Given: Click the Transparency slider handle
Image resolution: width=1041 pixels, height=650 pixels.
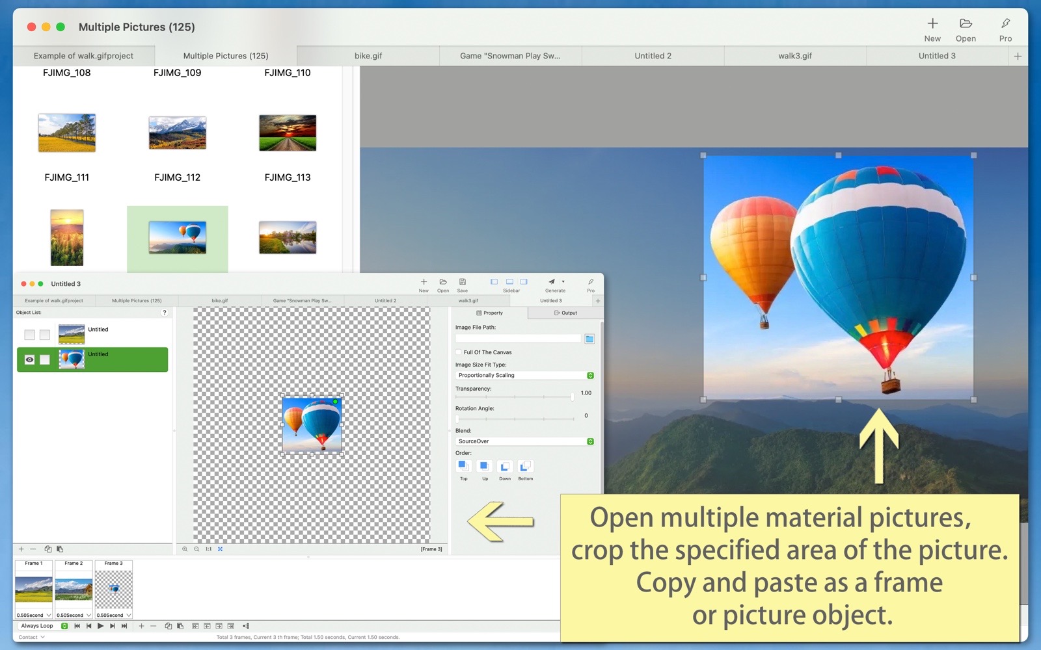Looking at the screenshot, I should [573, 396].
